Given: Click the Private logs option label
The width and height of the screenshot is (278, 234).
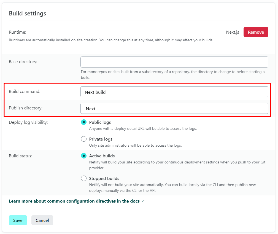Looking at the screenshot, I should pos(101,139).
